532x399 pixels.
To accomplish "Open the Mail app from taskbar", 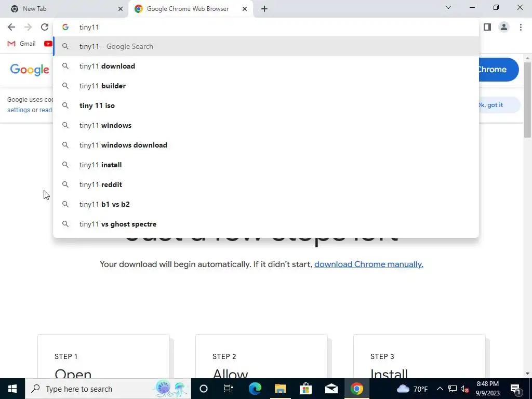I will pyautogui.click(x=331, y=389).
